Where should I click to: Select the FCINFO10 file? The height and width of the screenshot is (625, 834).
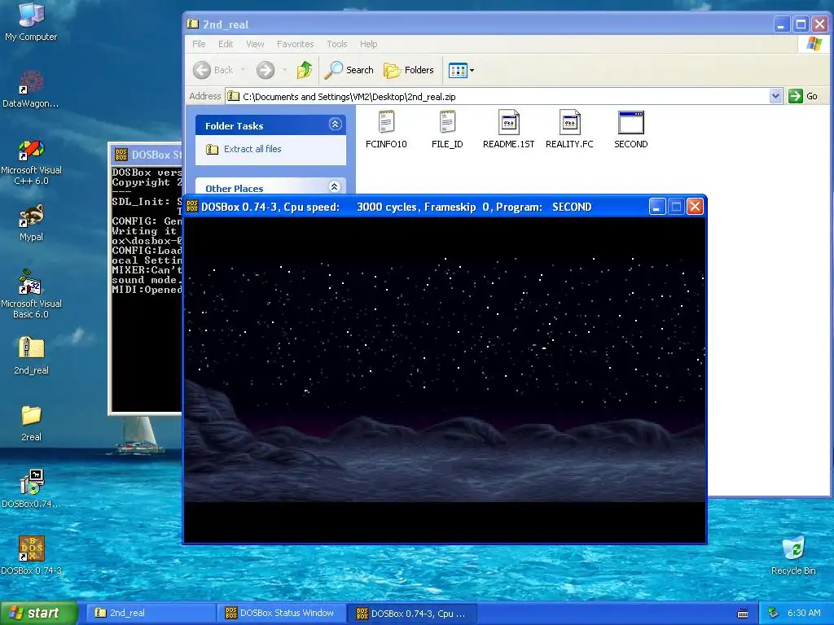(x=386, y=129)
